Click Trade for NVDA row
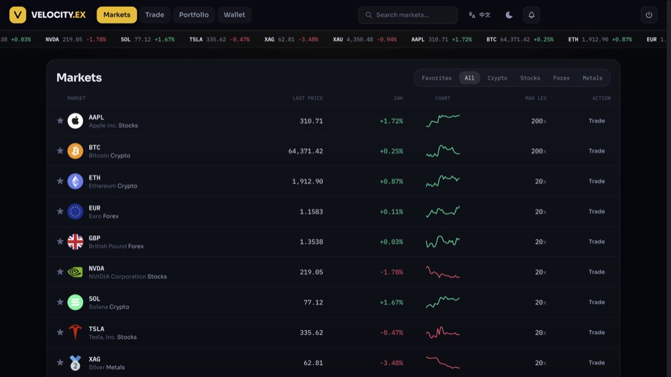 coord(597,272)
